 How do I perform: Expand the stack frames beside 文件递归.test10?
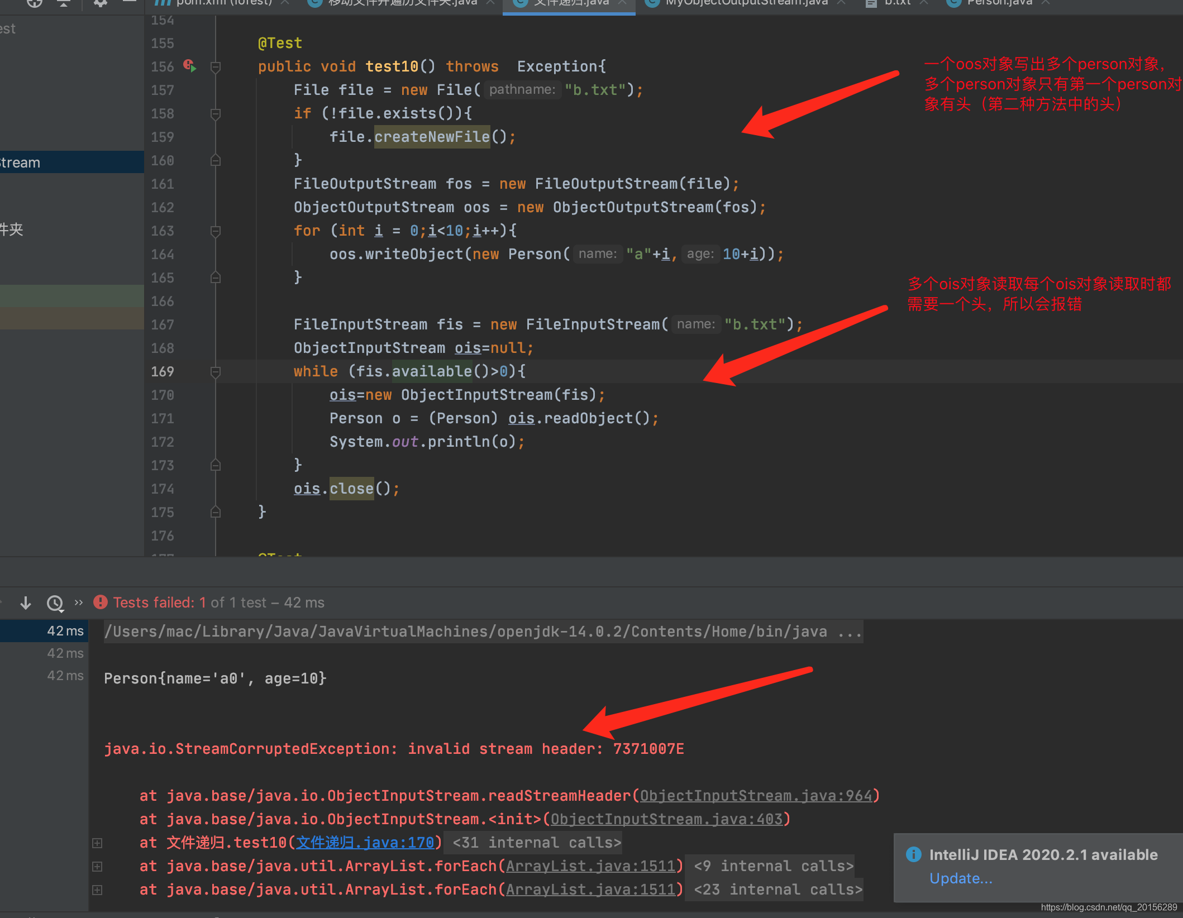pyautogui.click(x=97, y=843)
